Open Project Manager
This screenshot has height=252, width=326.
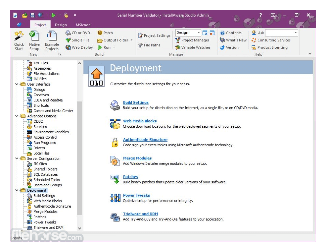pyautogui.click(x=192, y=40)
